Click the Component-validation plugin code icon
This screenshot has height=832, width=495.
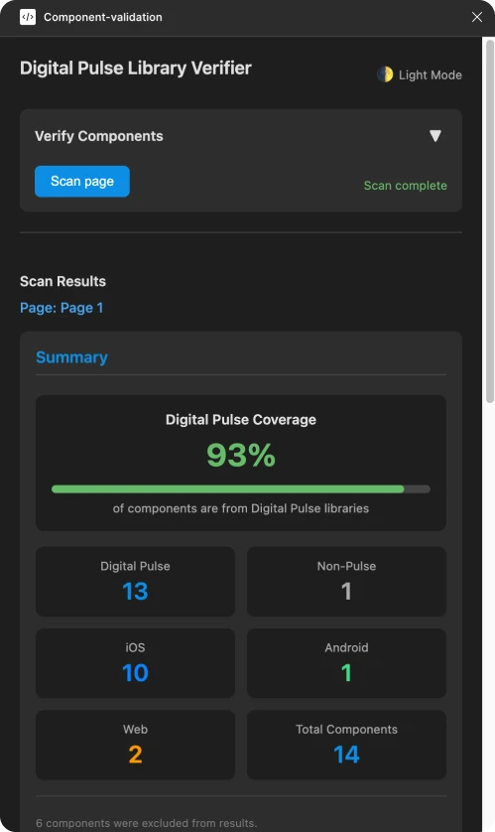(x=28, y=17)
